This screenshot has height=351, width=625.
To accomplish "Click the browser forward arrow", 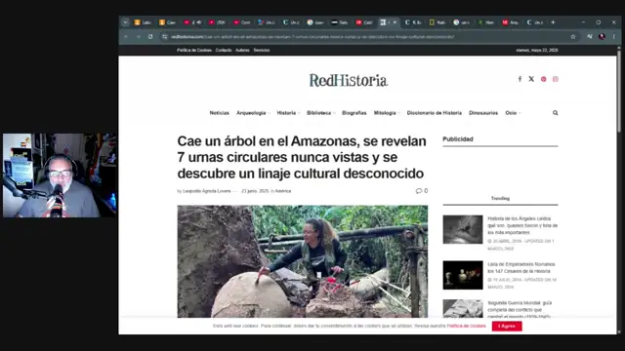I will [139, 37].
